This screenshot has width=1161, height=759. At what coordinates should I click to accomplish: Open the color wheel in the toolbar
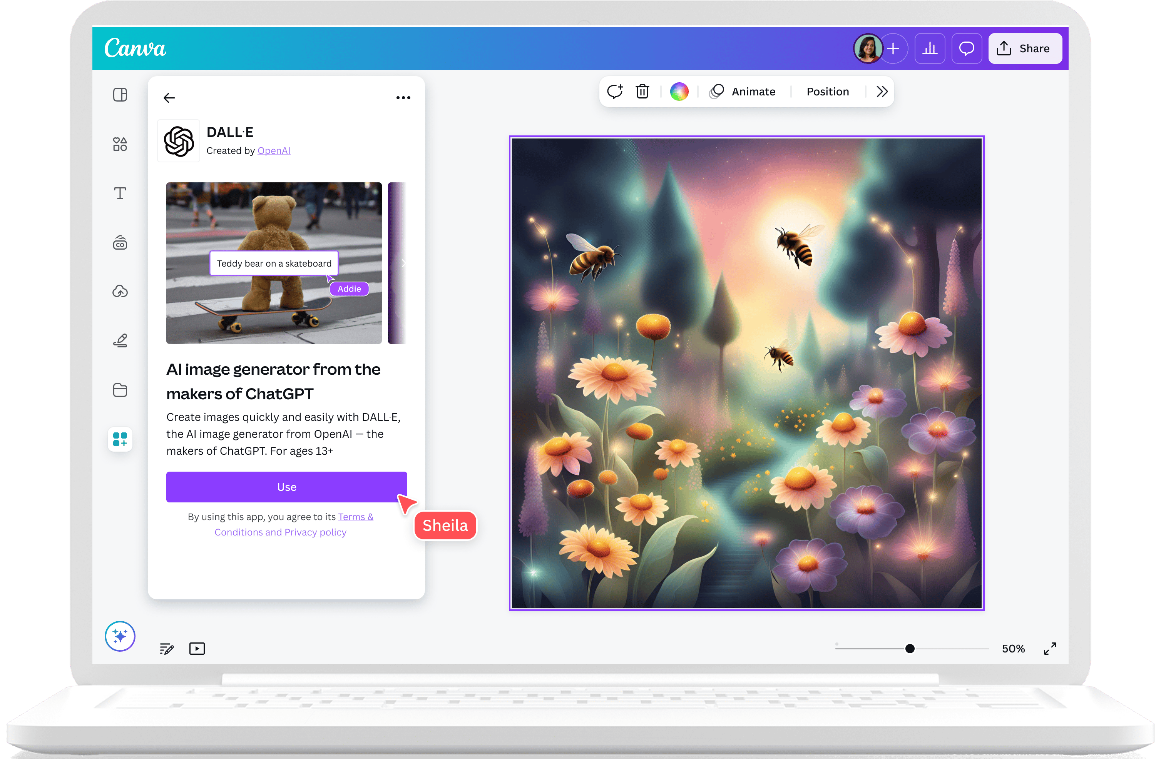tap(679, 91)
